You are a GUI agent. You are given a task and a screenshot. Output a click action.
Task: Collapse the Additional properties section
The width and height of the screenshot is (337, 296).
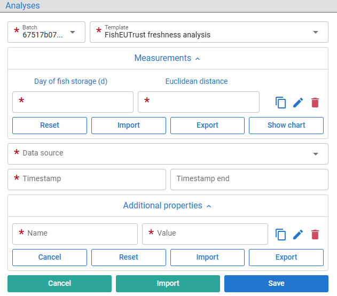[167, 206]
